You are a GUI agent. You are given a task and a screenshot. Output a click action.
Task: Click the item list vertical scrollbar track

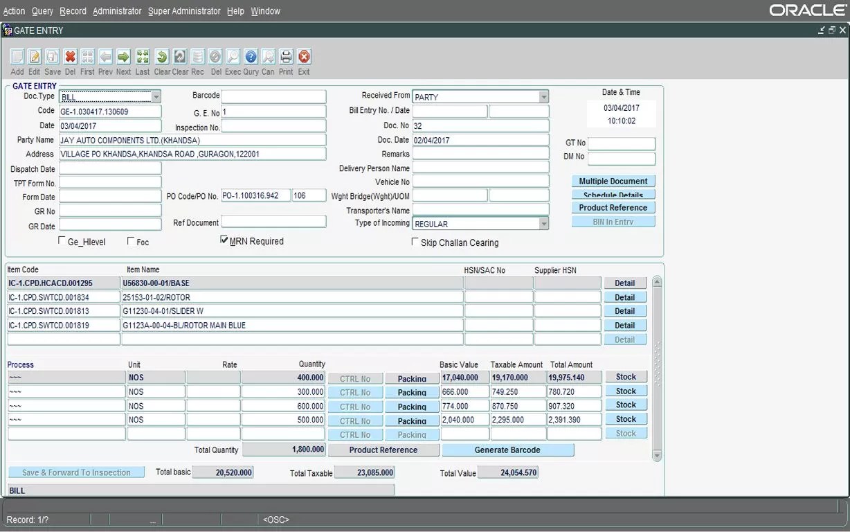pos(657,369)
